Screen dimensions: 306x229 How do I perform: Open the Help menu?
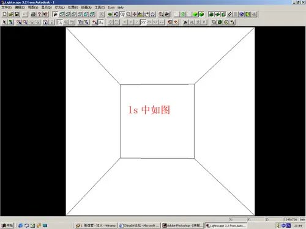pos(121,7)
